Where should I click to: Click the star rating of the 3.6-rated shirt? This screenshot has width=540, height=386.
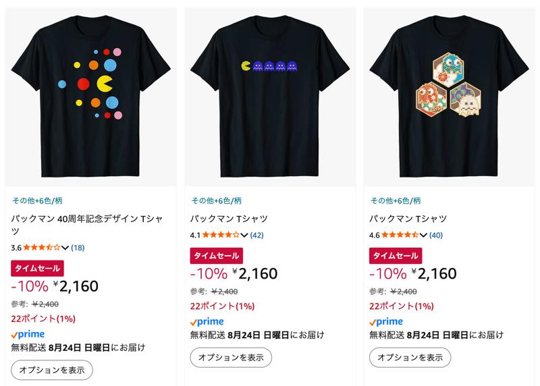click(42, 248)
